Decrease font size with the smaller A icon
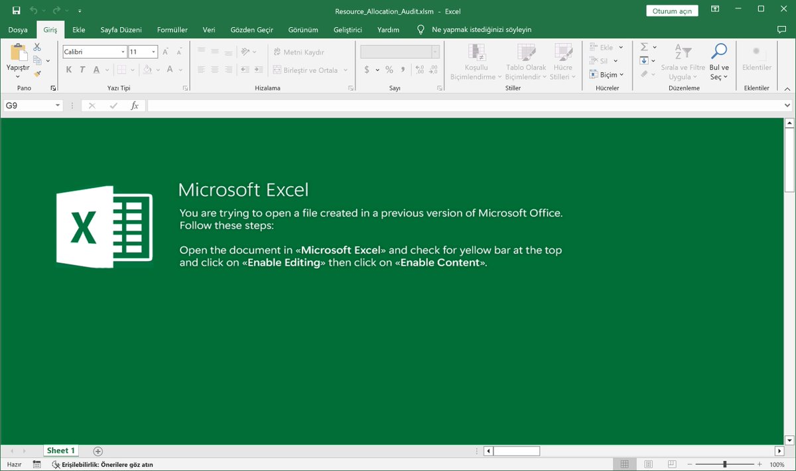 click(x=179, y=52)
